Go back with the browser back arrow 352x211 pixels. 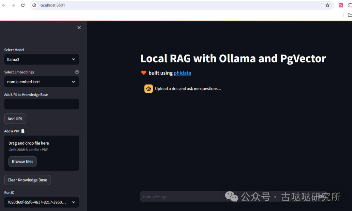point(4,5)
